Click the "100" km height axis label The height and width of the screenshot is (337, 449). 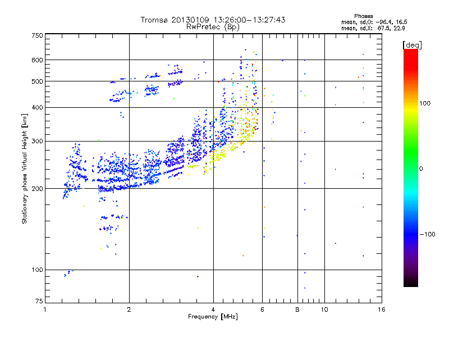pyautogui.click(x=37, y=270)
